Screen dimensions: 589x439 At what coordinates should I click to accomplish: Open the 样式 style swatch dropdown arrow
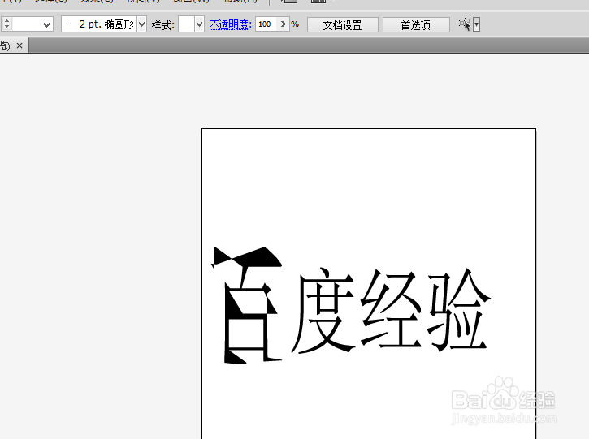[200, 25]
